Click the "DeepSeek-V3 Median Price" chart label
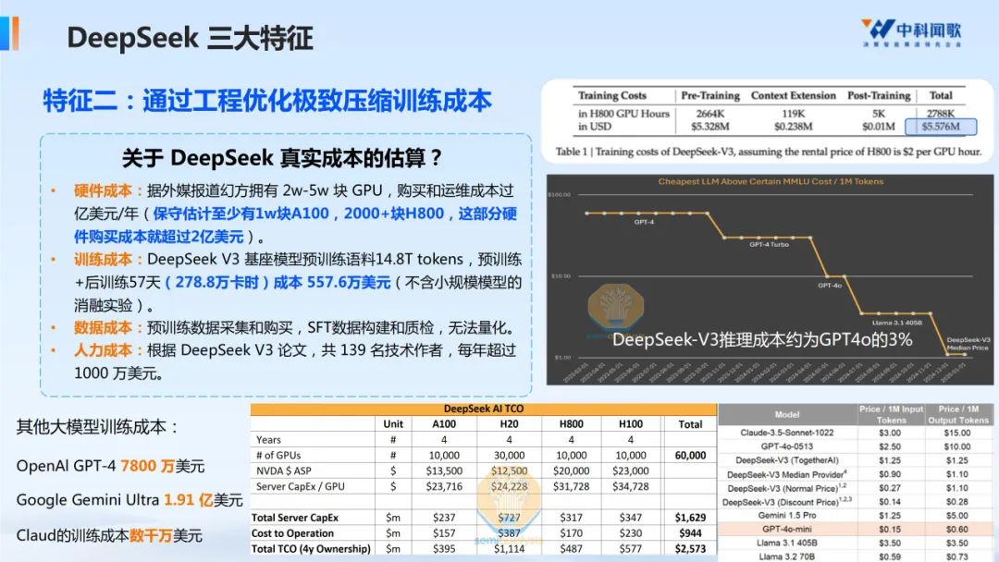Screen dimensions: 999x562 point(968,344)
